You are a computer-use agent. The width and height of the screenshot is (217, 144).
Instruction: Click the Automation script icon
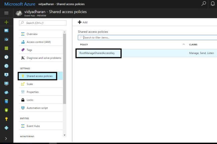[23, 108]
